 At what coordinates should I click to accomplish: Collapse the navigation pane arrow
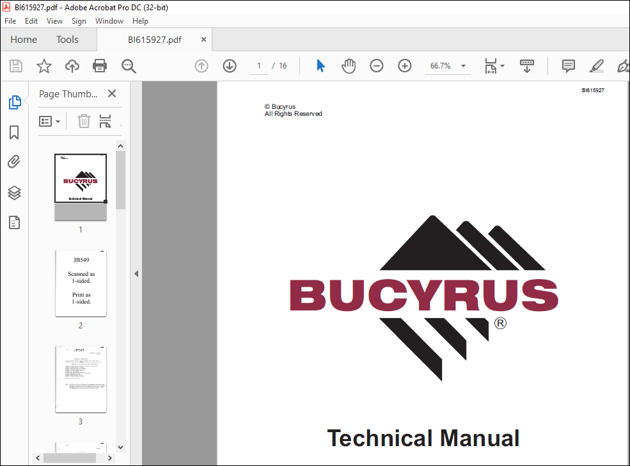pyautogui.click(x=136, y=274)
